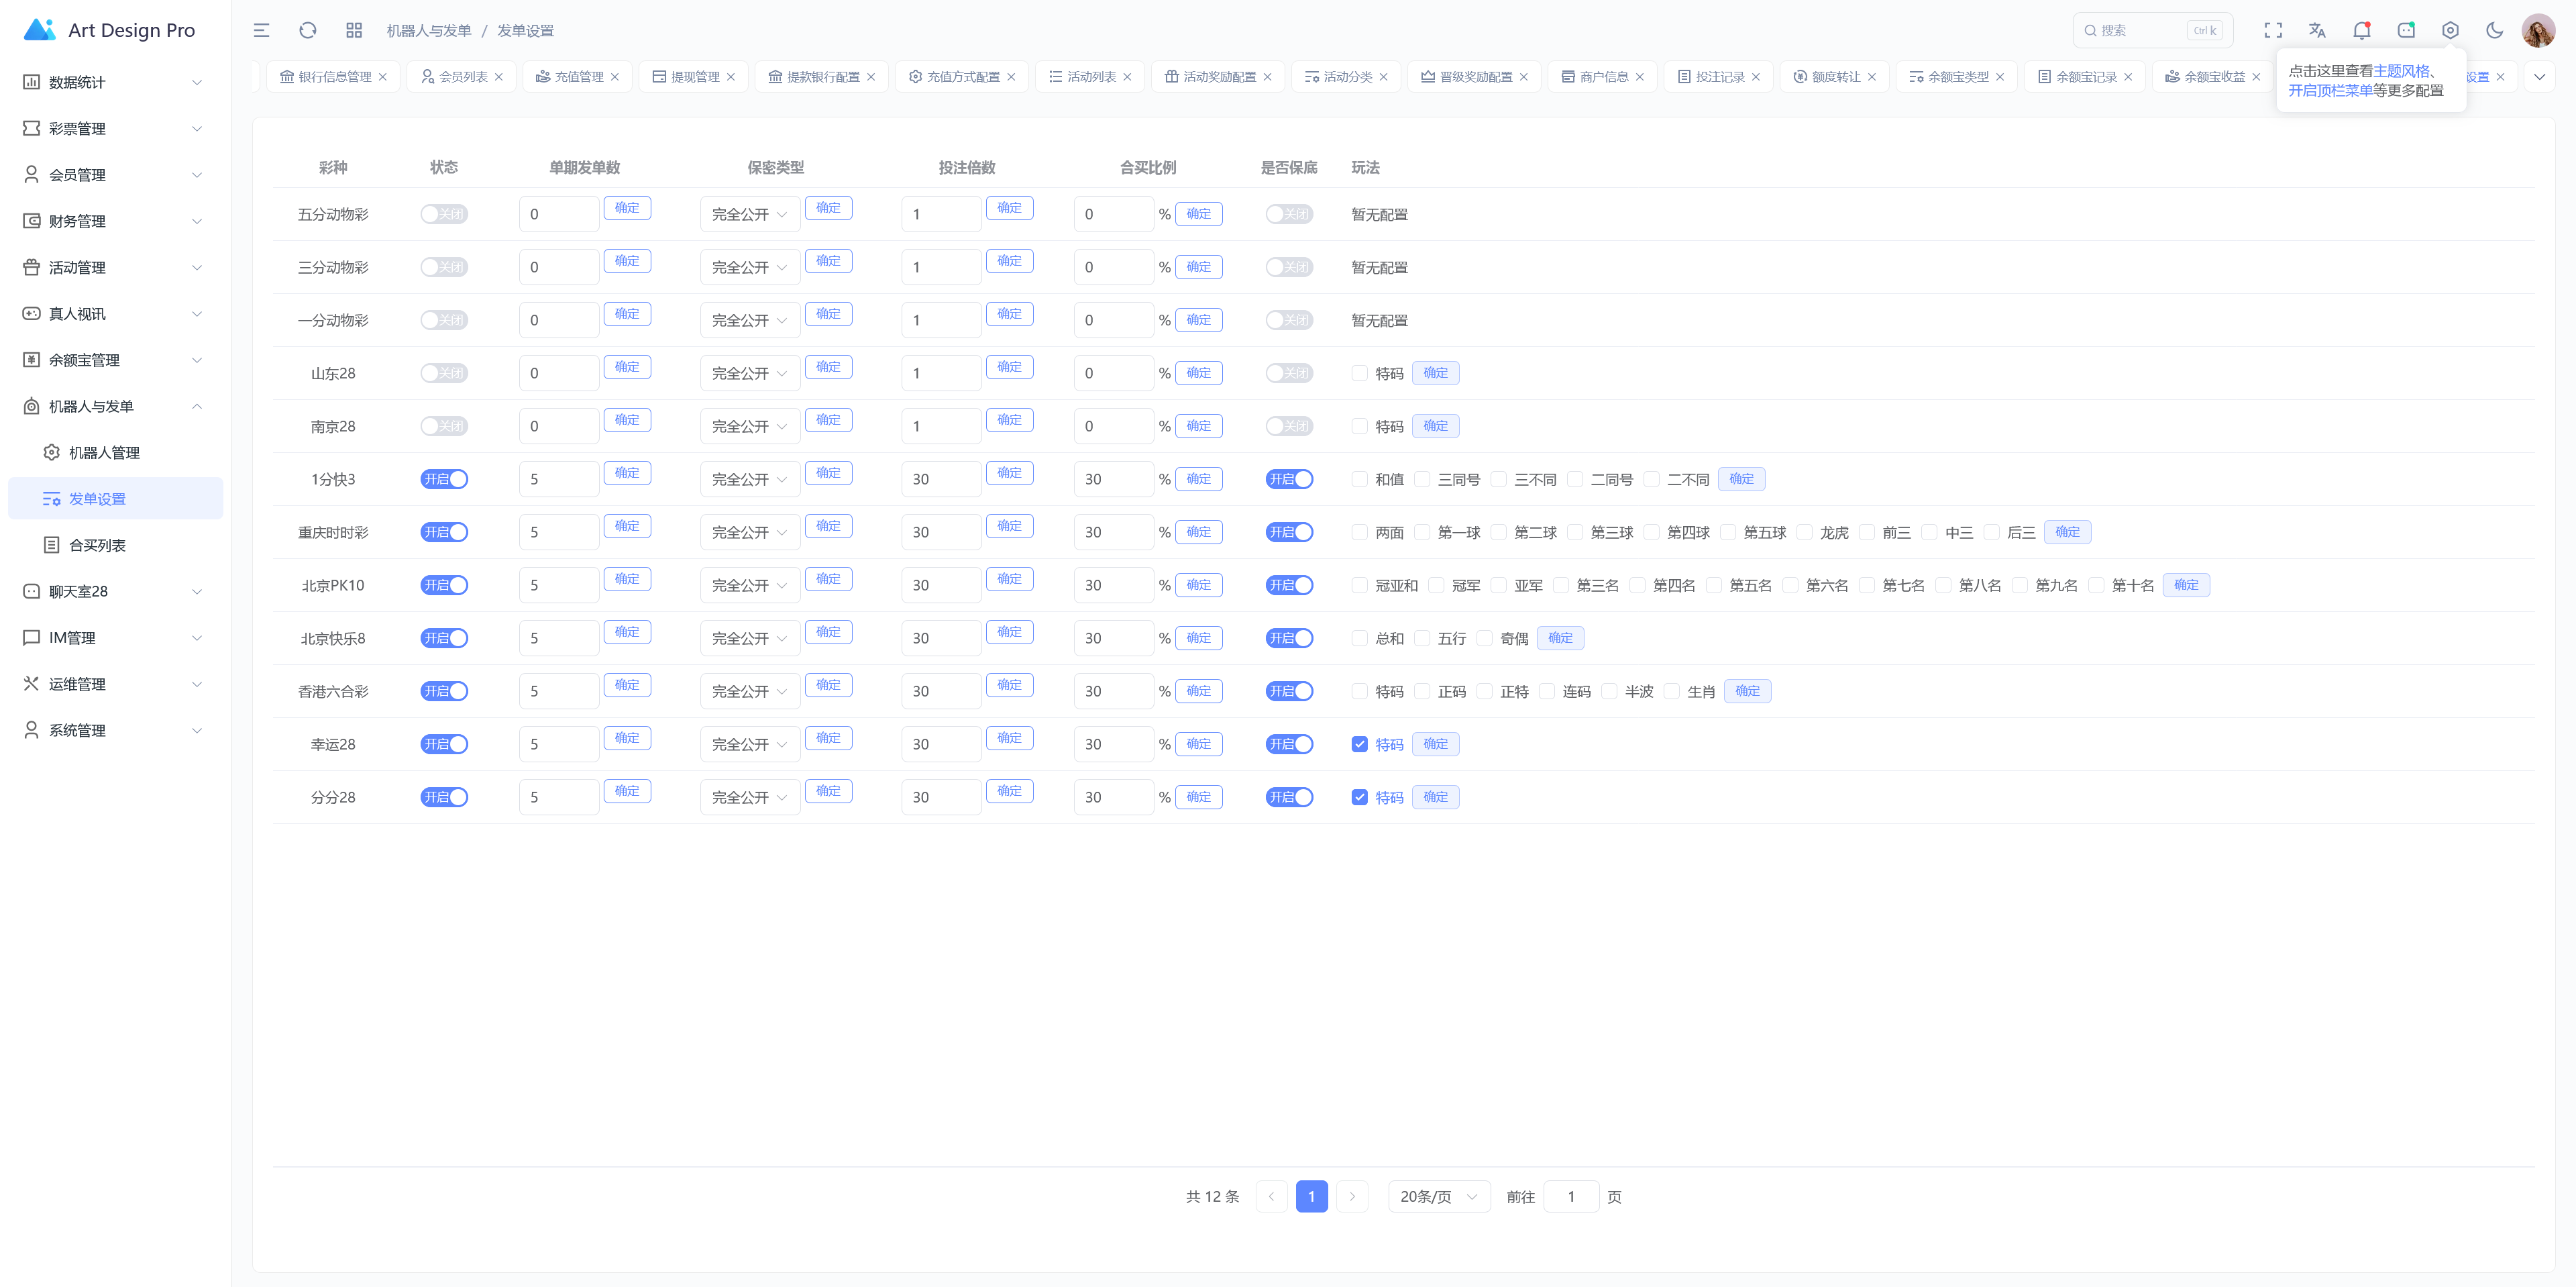Close the 会员列表 tab

click(x=498, y=77)
